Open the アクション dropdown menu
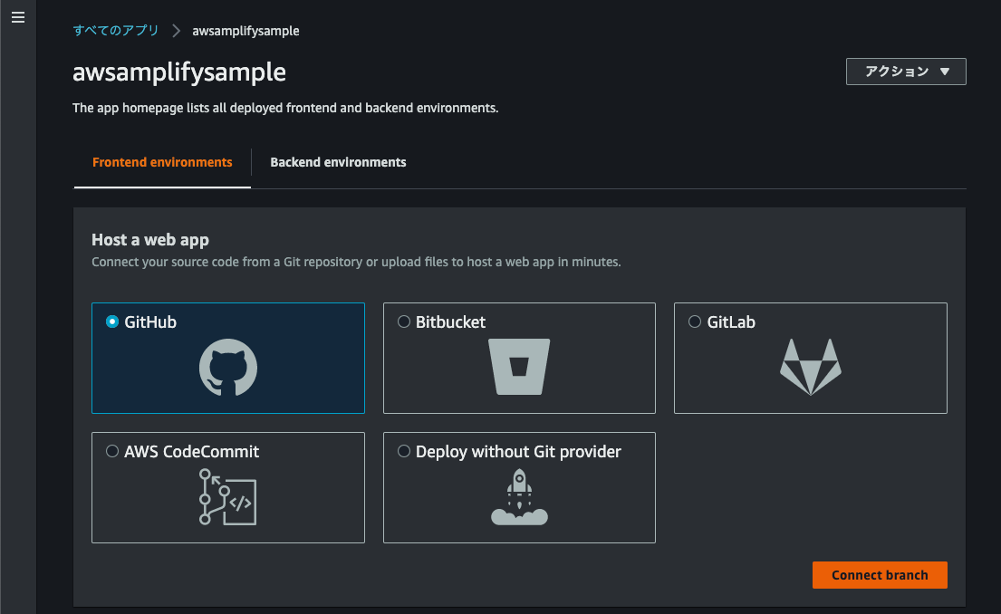This screenshot has height=614, width=1001. 906,72
